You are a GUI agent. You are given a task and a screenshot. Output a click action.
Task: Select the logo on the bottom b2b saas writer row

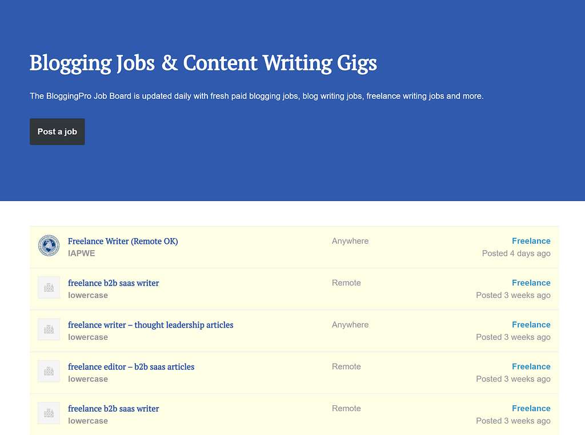click(49, 413)
